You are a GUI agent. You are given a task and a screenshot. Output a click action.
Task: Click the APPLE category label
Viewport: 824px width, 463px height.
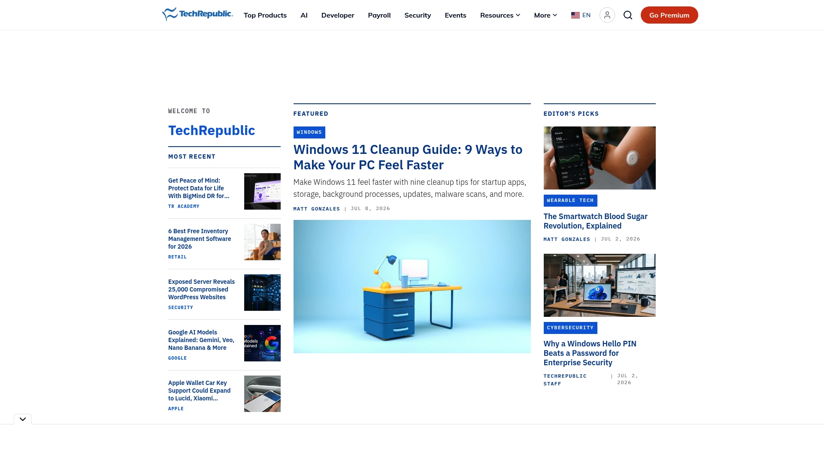pyautogui.click(x=176, y=409)
